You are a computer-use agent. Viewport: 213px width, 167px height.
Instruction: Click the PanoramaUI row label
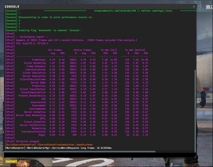39,105
